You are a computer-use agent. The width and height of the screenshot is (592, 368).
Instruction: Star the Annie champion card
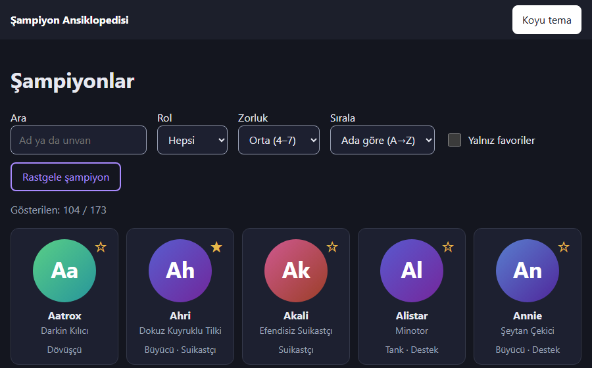(x=564, y=247)
